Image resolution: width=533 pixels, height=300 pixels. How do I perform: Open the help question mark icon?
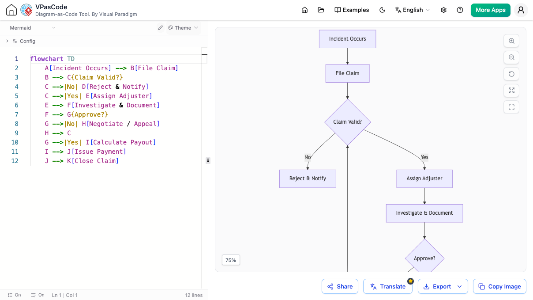click(x=460, y=10)
